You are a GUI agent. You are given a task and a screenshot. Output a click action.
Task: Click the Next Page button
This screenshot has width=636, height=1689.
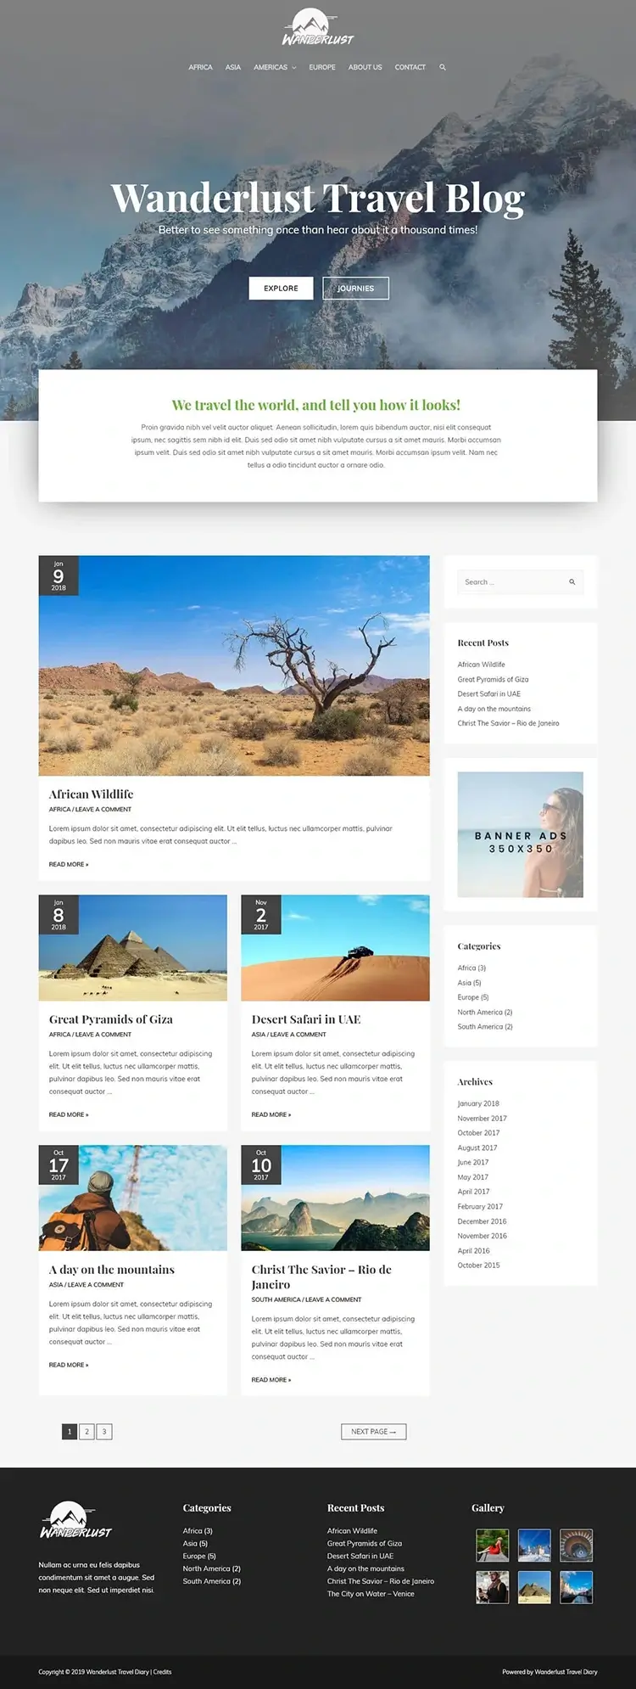(x=373, y=1432)
